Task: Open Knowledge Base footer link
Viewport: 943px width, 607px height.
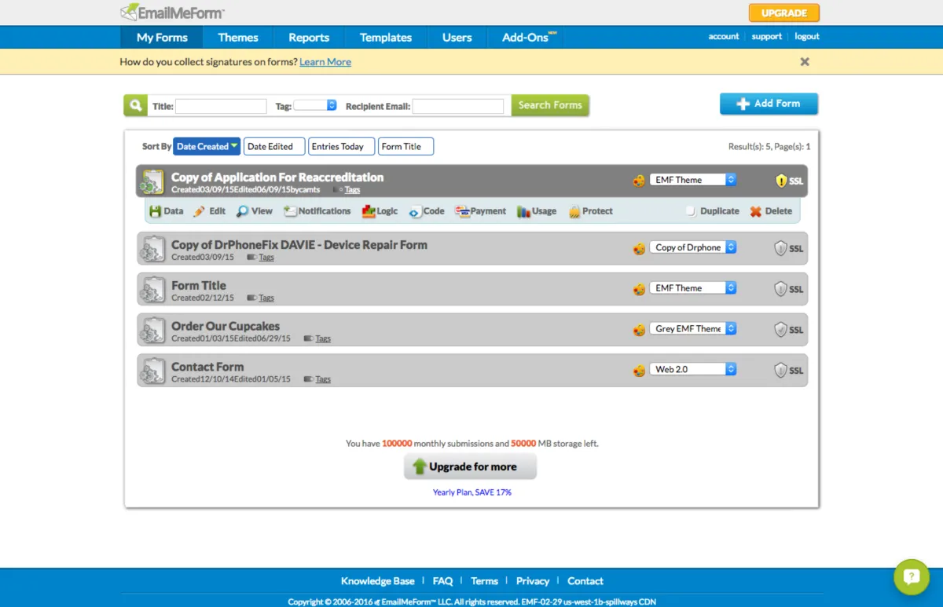Action: pos(378,581)
